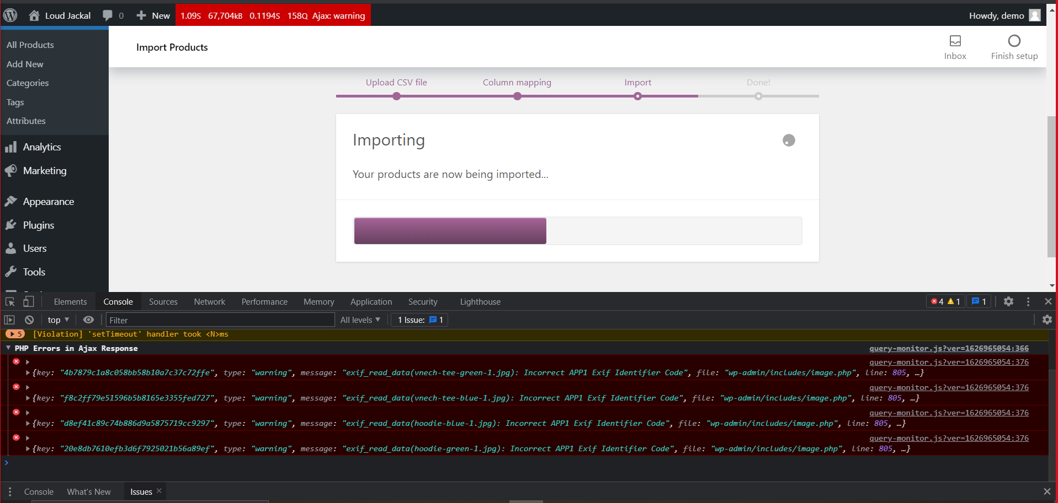Viewport: 1058px width, 503px height.
Task: Open the "top" frame context dropdown
Action: coord(57,320)
